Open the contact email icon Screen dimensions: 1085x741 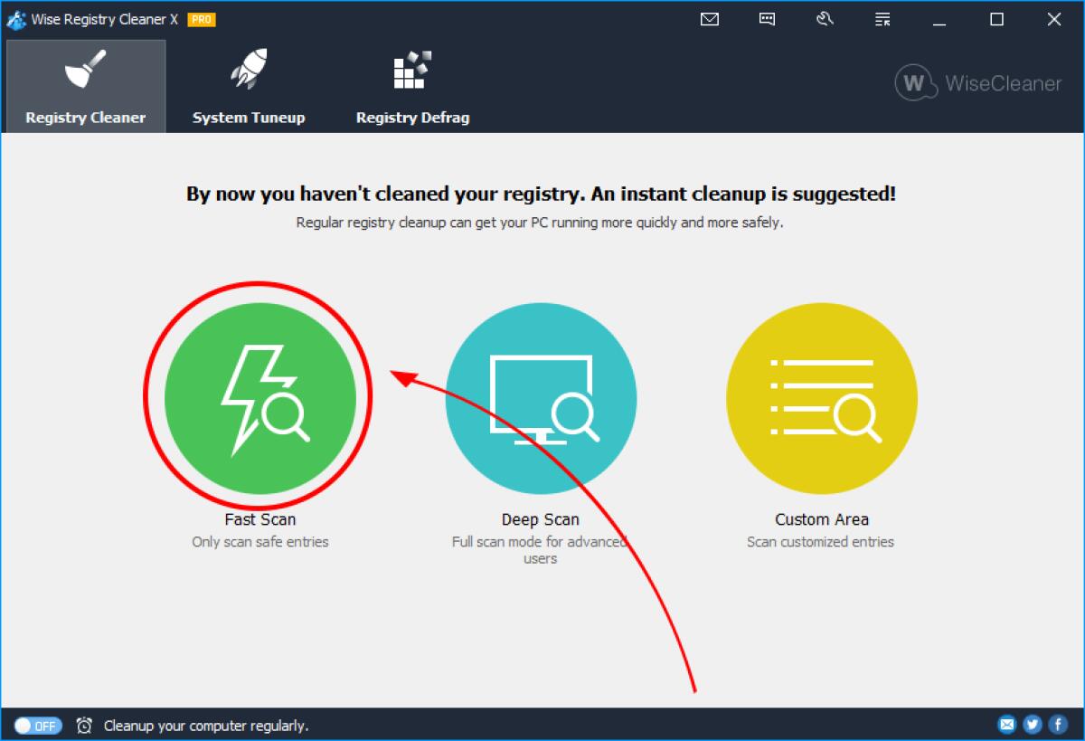pos(709,19)
